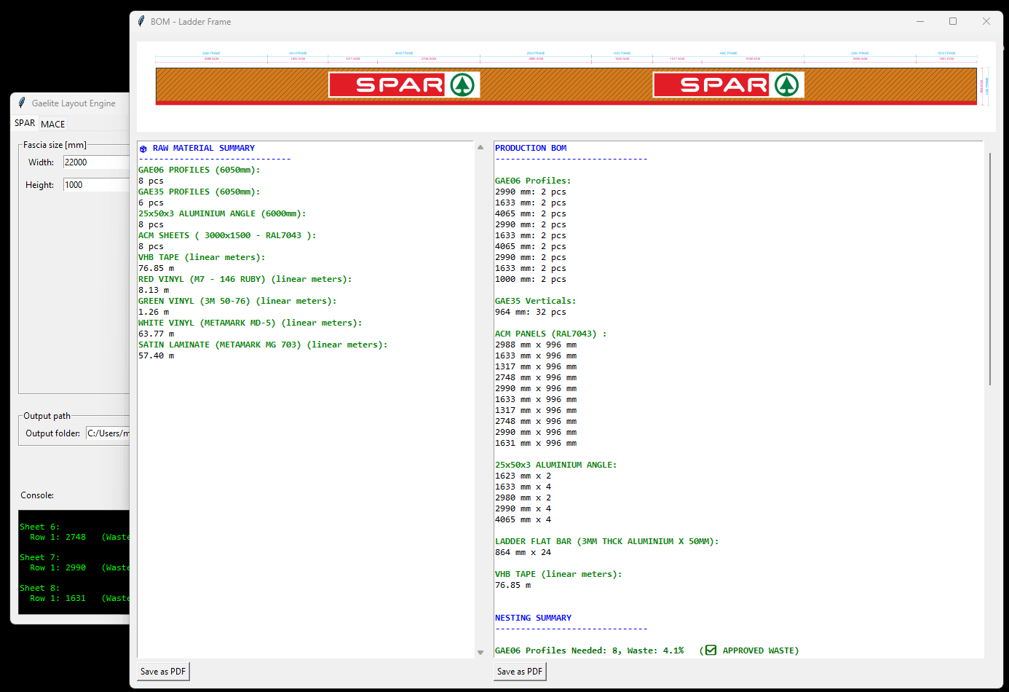Click the green approved-waste checkmark icon

point(711,650)
